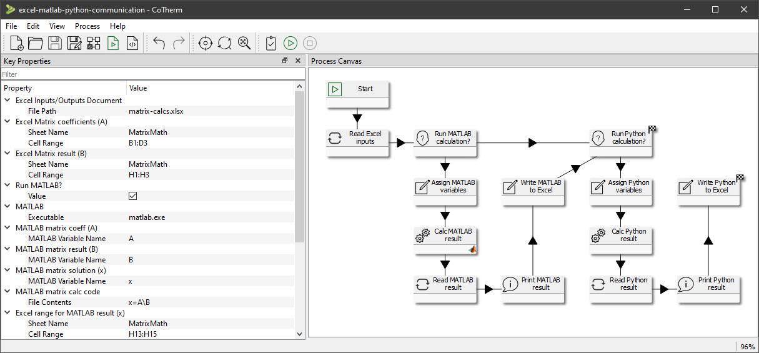The width and height of the screenshot is (759, 353).
Task: Click the Save toolbar icon
Action: point(55,43)
